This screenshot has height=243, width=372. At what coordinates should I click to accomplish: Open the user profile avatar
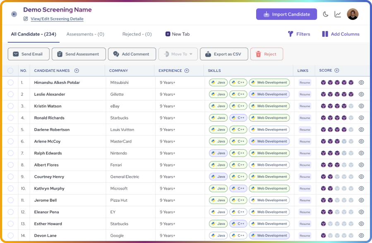click(353, 14)
